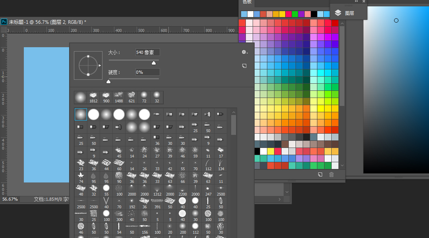Pick the maple leaf brush labeled 74

click(x=81, y=178)
